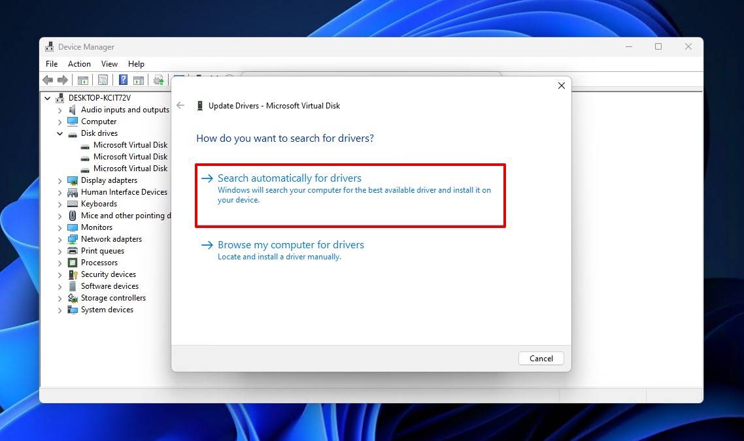Click the Software devices icon

[x=73, y=286]
